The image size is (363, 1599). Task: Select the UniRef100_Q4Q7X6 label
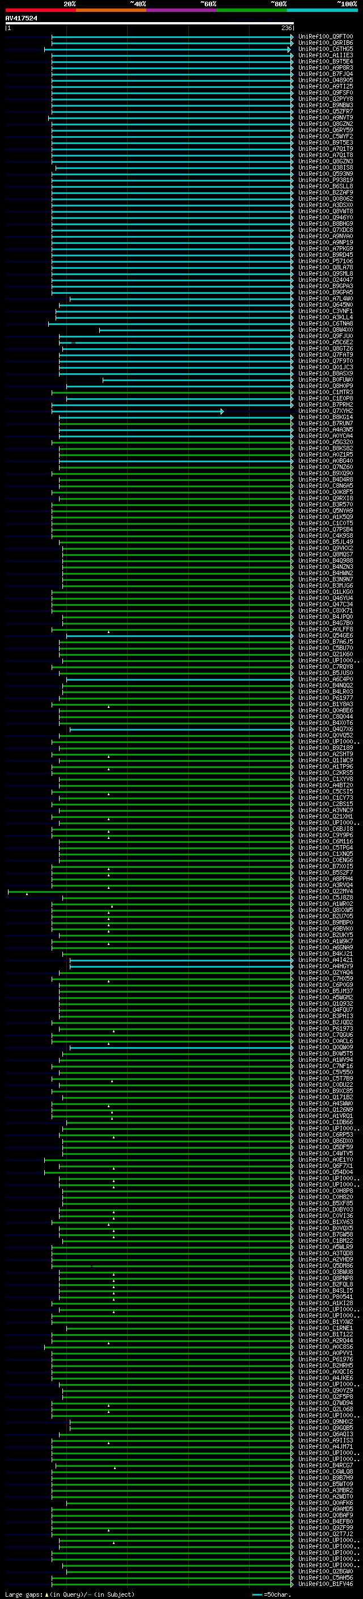tap(325, 729)
